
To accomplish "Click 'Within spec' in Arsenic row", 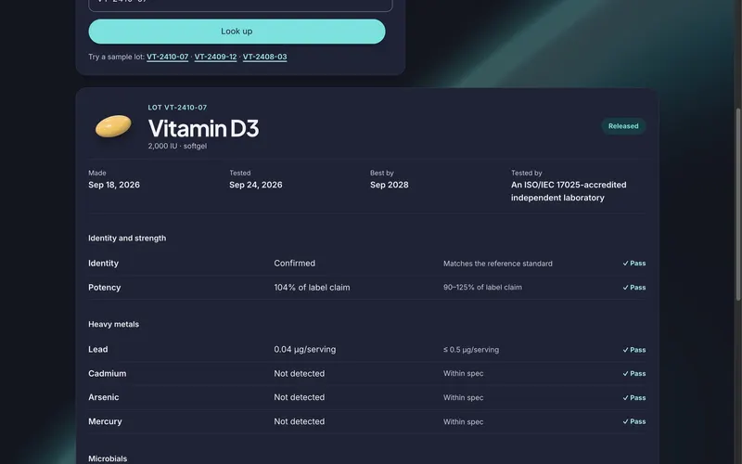I will [463, 398].
